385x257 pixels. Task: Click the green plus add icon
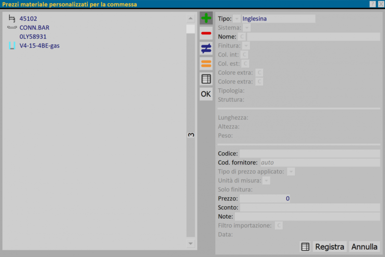[206, 18]
